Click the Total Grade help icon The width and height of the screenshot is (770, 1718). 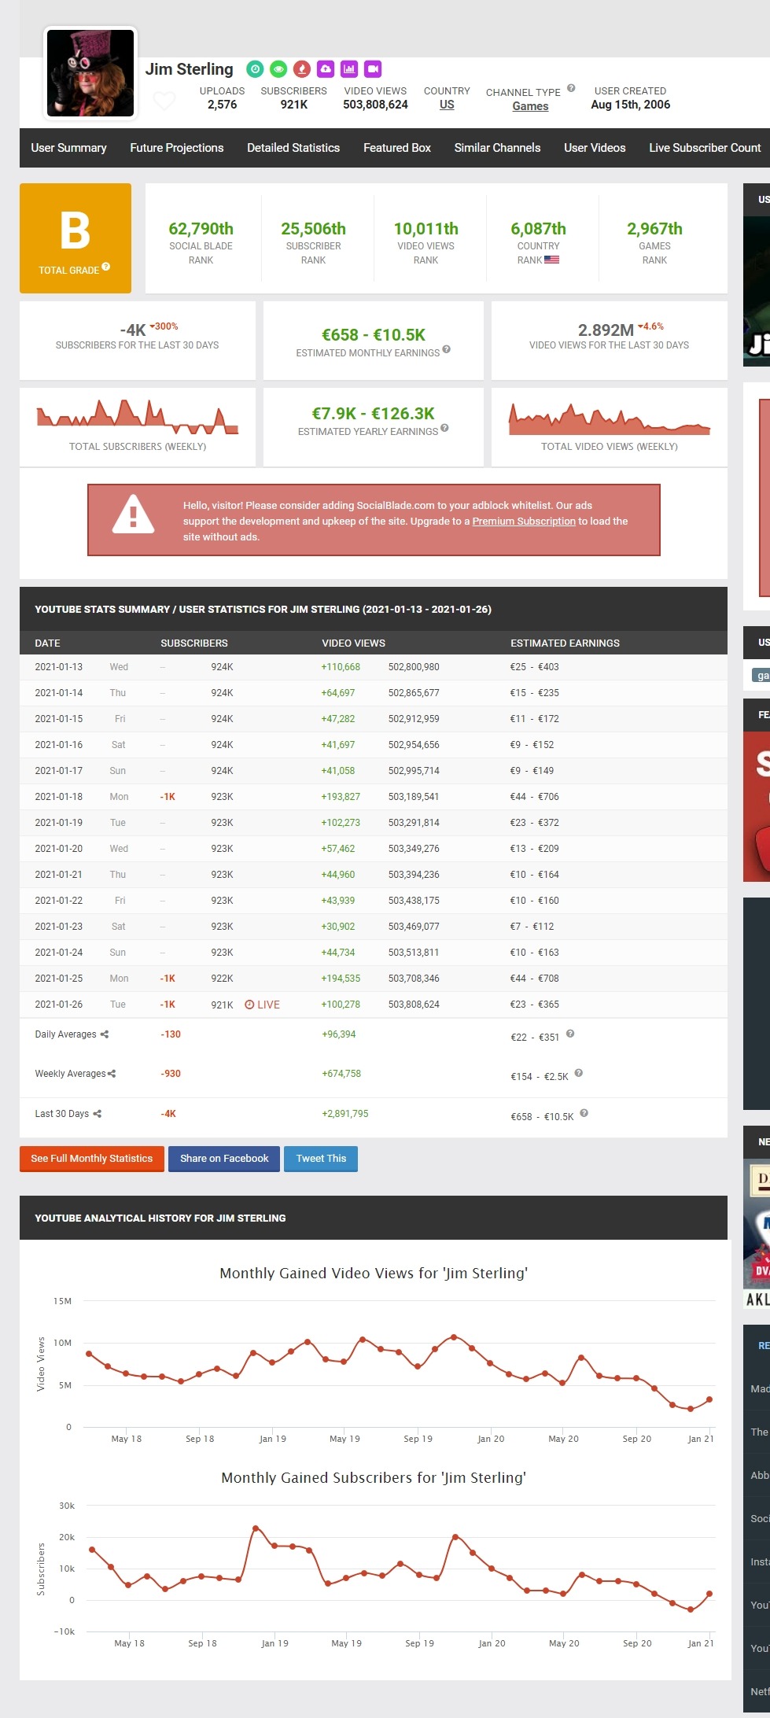(x=106, y=267)
